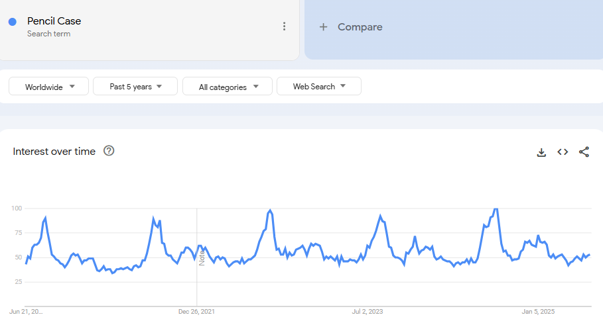The height and width of the screenshot is (323, 603).
Task: Click the plus icon beside Compare
Action: tap(324, 27)
